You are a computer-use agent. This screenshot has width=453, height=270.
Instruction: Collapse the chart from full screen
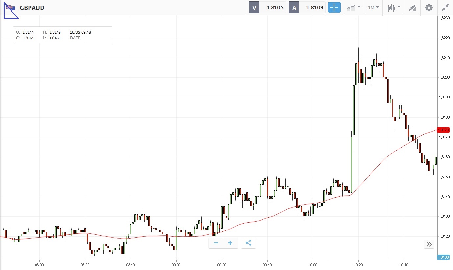(x=445, y=7)
